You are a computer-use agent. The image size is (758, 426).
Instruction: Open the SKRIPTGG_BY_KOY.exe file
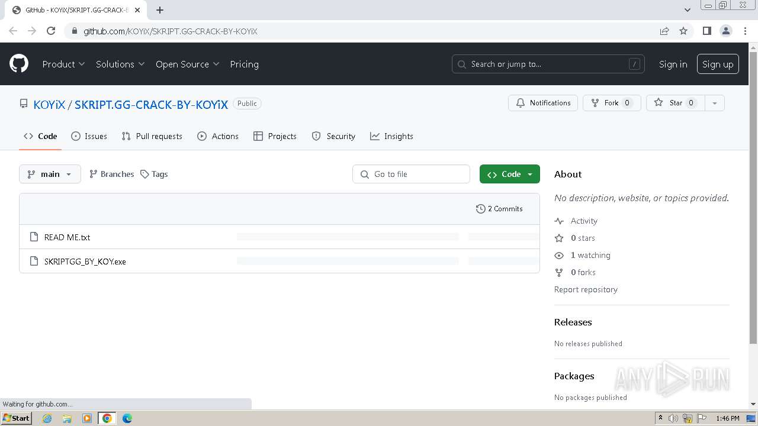pos(85,262)
